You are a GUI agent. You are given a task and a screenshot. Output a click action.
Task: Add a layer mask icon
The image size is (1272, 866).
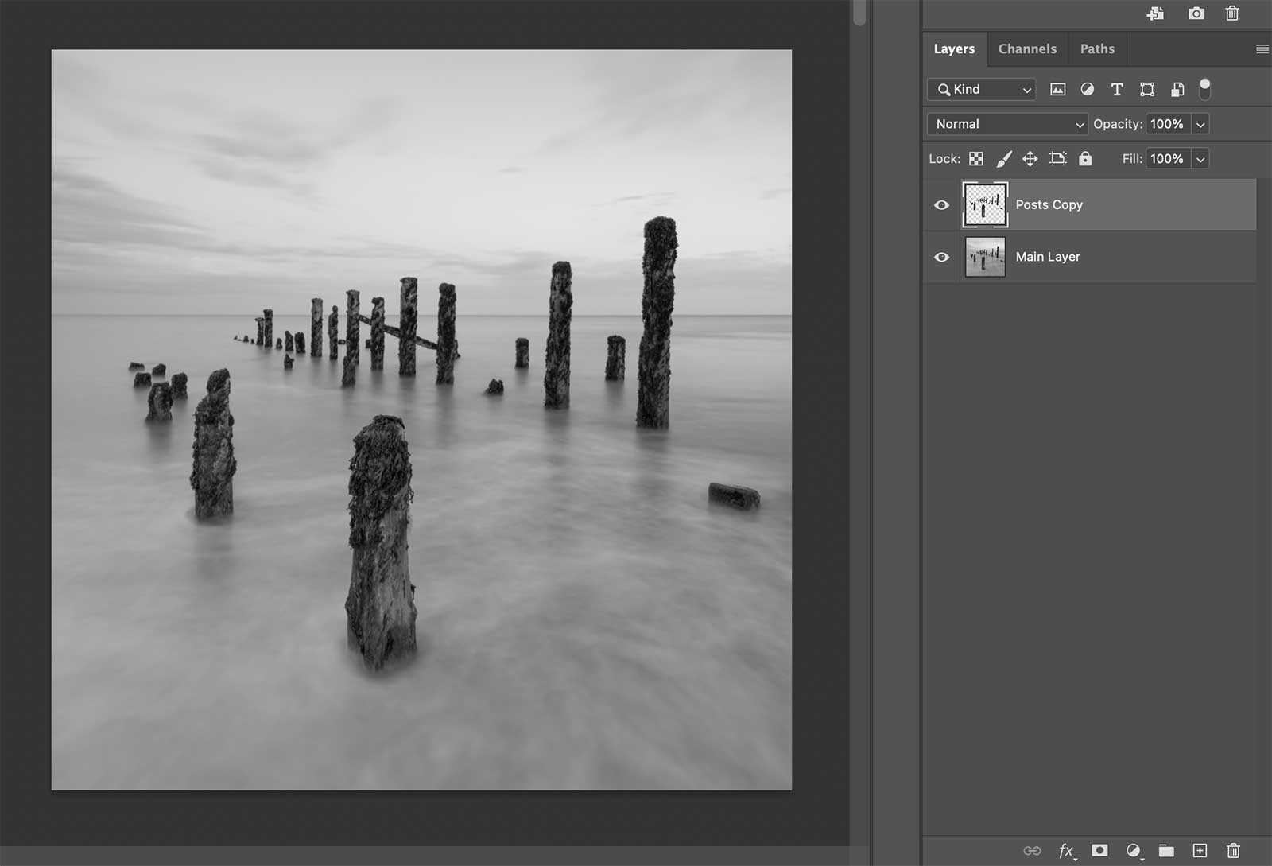[x=1099, y=850]
